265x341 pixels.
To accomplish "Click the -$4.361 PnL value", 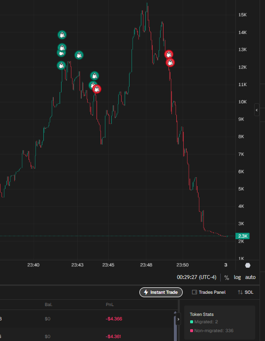I will pyautogui.click(x=113, y=337).
